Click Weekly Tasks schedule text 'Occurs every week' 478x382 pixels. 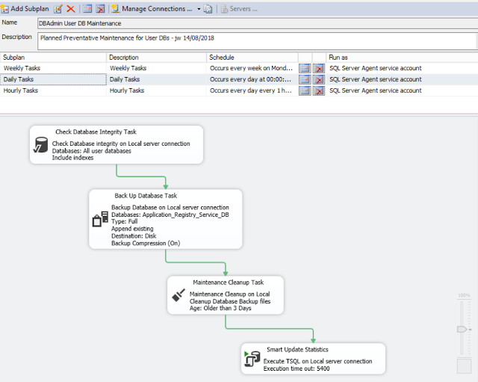pyautogui.click(x=251, y=68)
